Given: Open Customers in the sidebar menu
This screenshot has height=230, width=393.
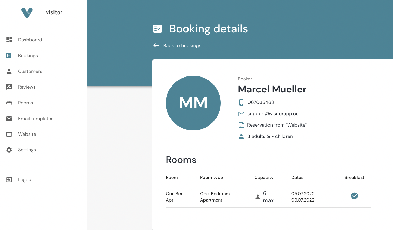Looking at the screenshot, I should pos(30,71).
